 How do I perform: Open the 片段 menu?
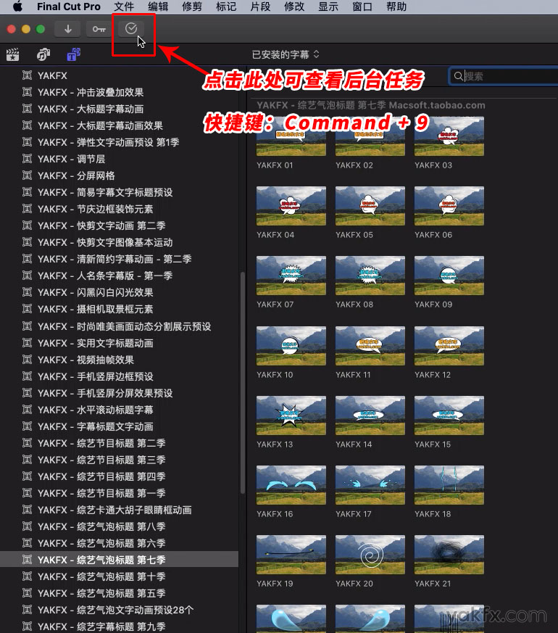(x=260, y=7)
